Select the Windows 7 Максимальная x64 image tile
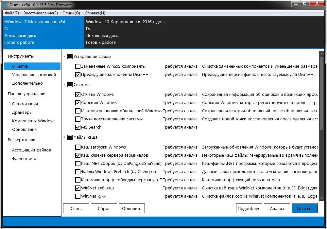This screenshot has width=327, height=229. point(43,32)
